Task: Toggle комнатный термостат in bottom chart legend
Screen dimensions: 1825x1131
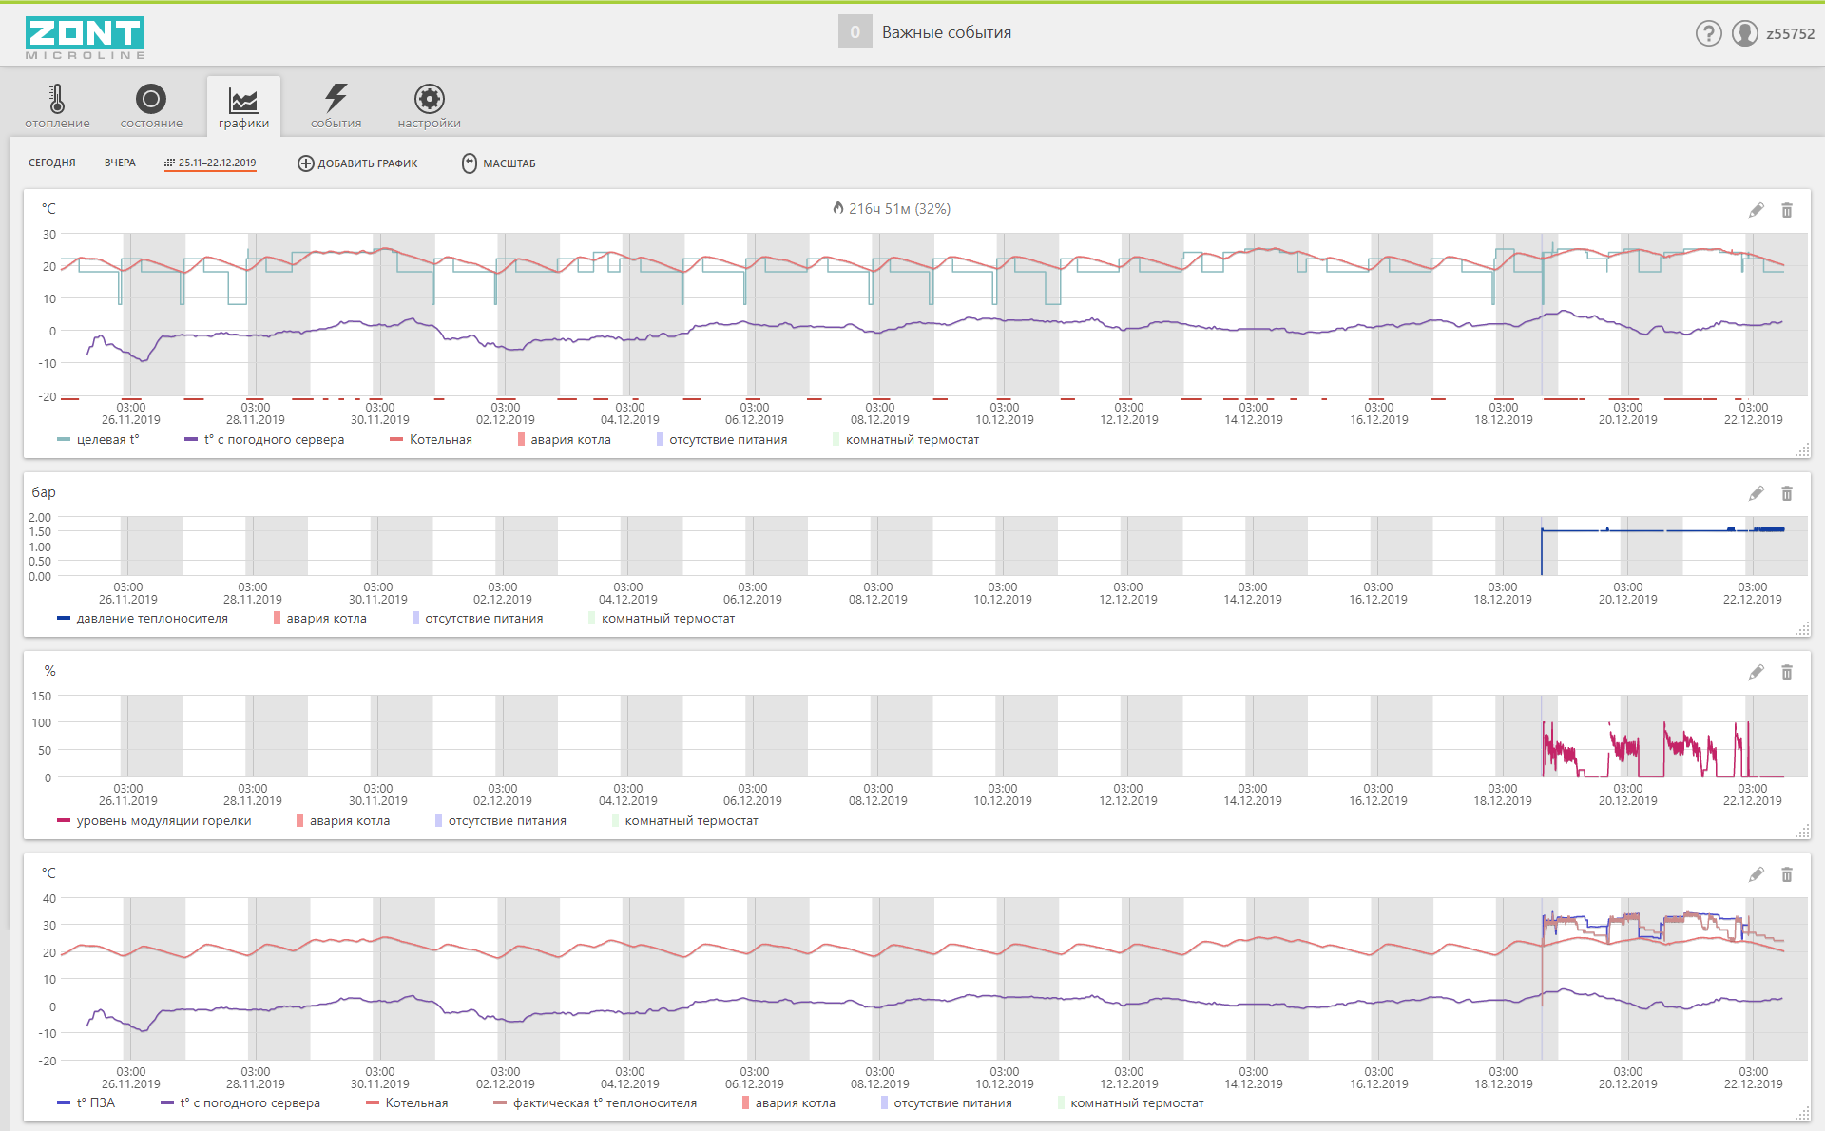Action: point(1131,1103)
